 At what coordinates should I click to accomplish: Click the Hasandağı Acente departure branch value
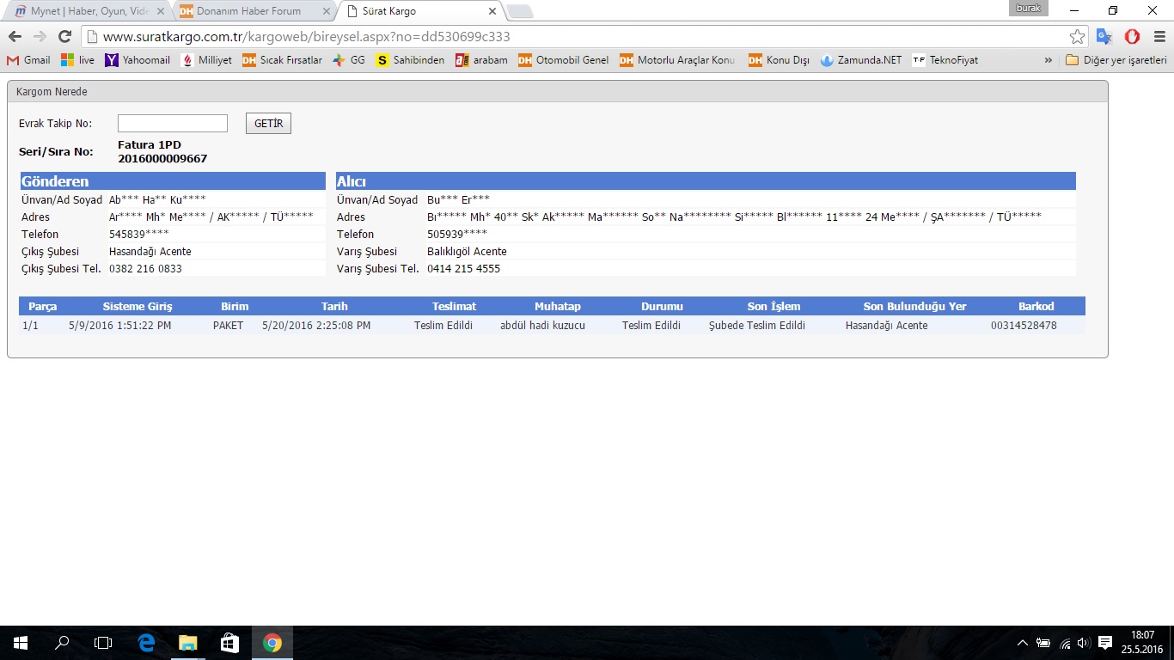(x=150, y=252)
